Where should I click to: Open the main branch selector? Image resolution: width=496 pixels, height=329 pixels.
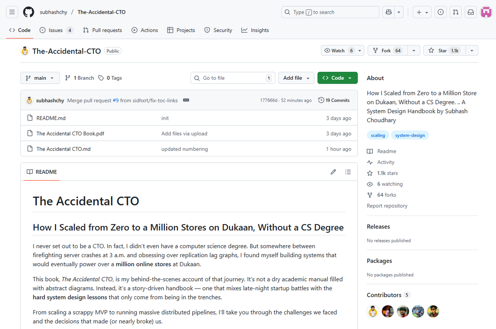(x=40, y=78)
